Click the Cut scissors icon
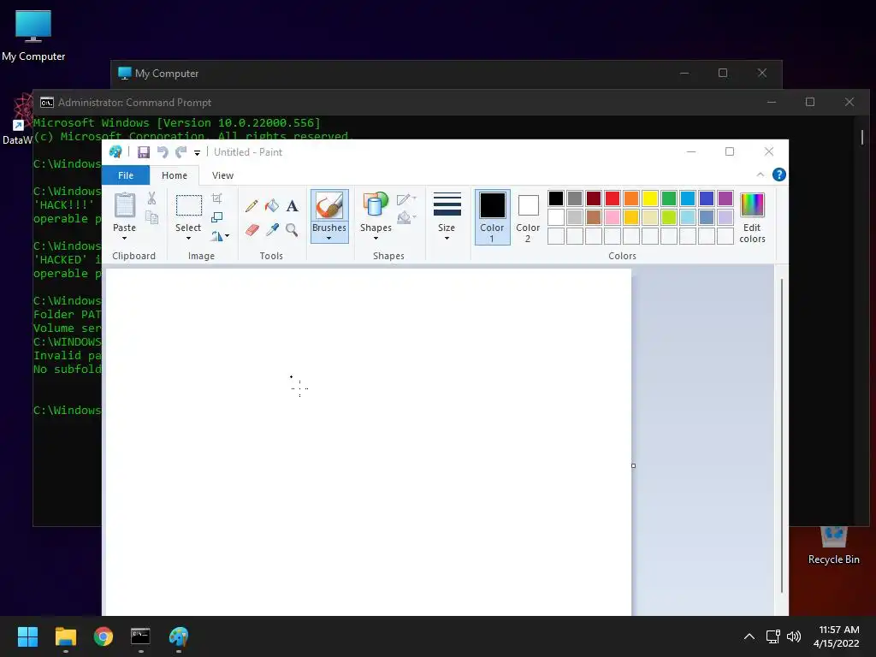The height and width of the screenshot is (657, 876). (151, 198)
